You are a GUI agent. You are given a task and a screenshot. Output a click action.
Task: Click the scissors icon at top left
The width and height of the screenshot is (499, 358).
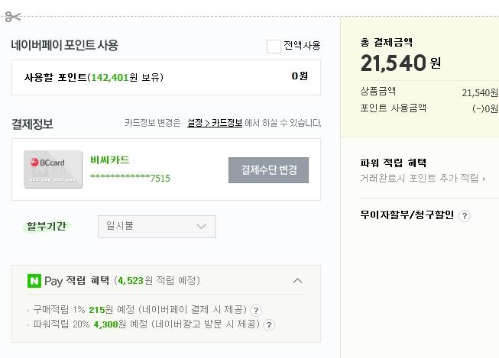(x=11, y=17)
